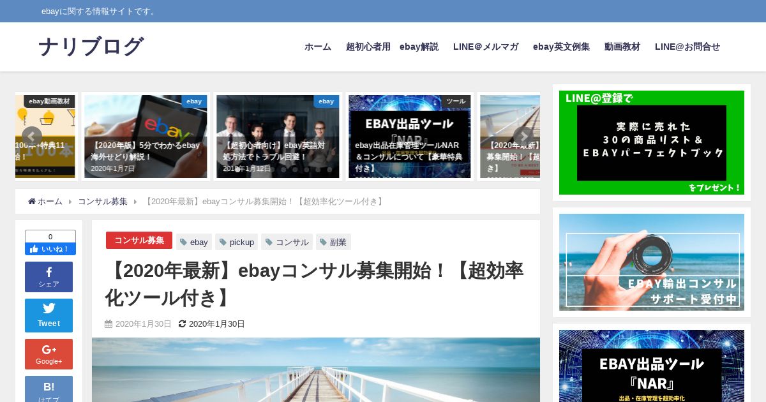The height and width of the screenshot is (402, 766).
Task: Open the ebay英文例集 menu item
Action: point(561,47)
